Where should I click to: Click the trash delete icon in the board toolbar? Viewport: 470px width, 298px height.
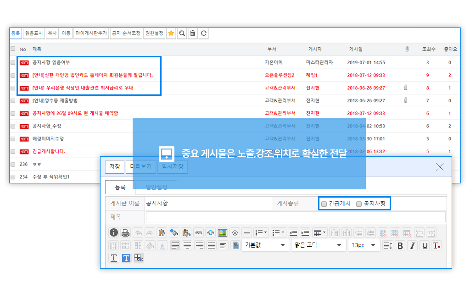193,33
